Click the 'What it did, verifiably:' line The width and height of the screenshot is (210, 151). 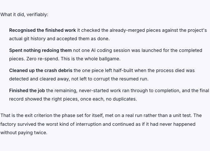tap(24, 15)
